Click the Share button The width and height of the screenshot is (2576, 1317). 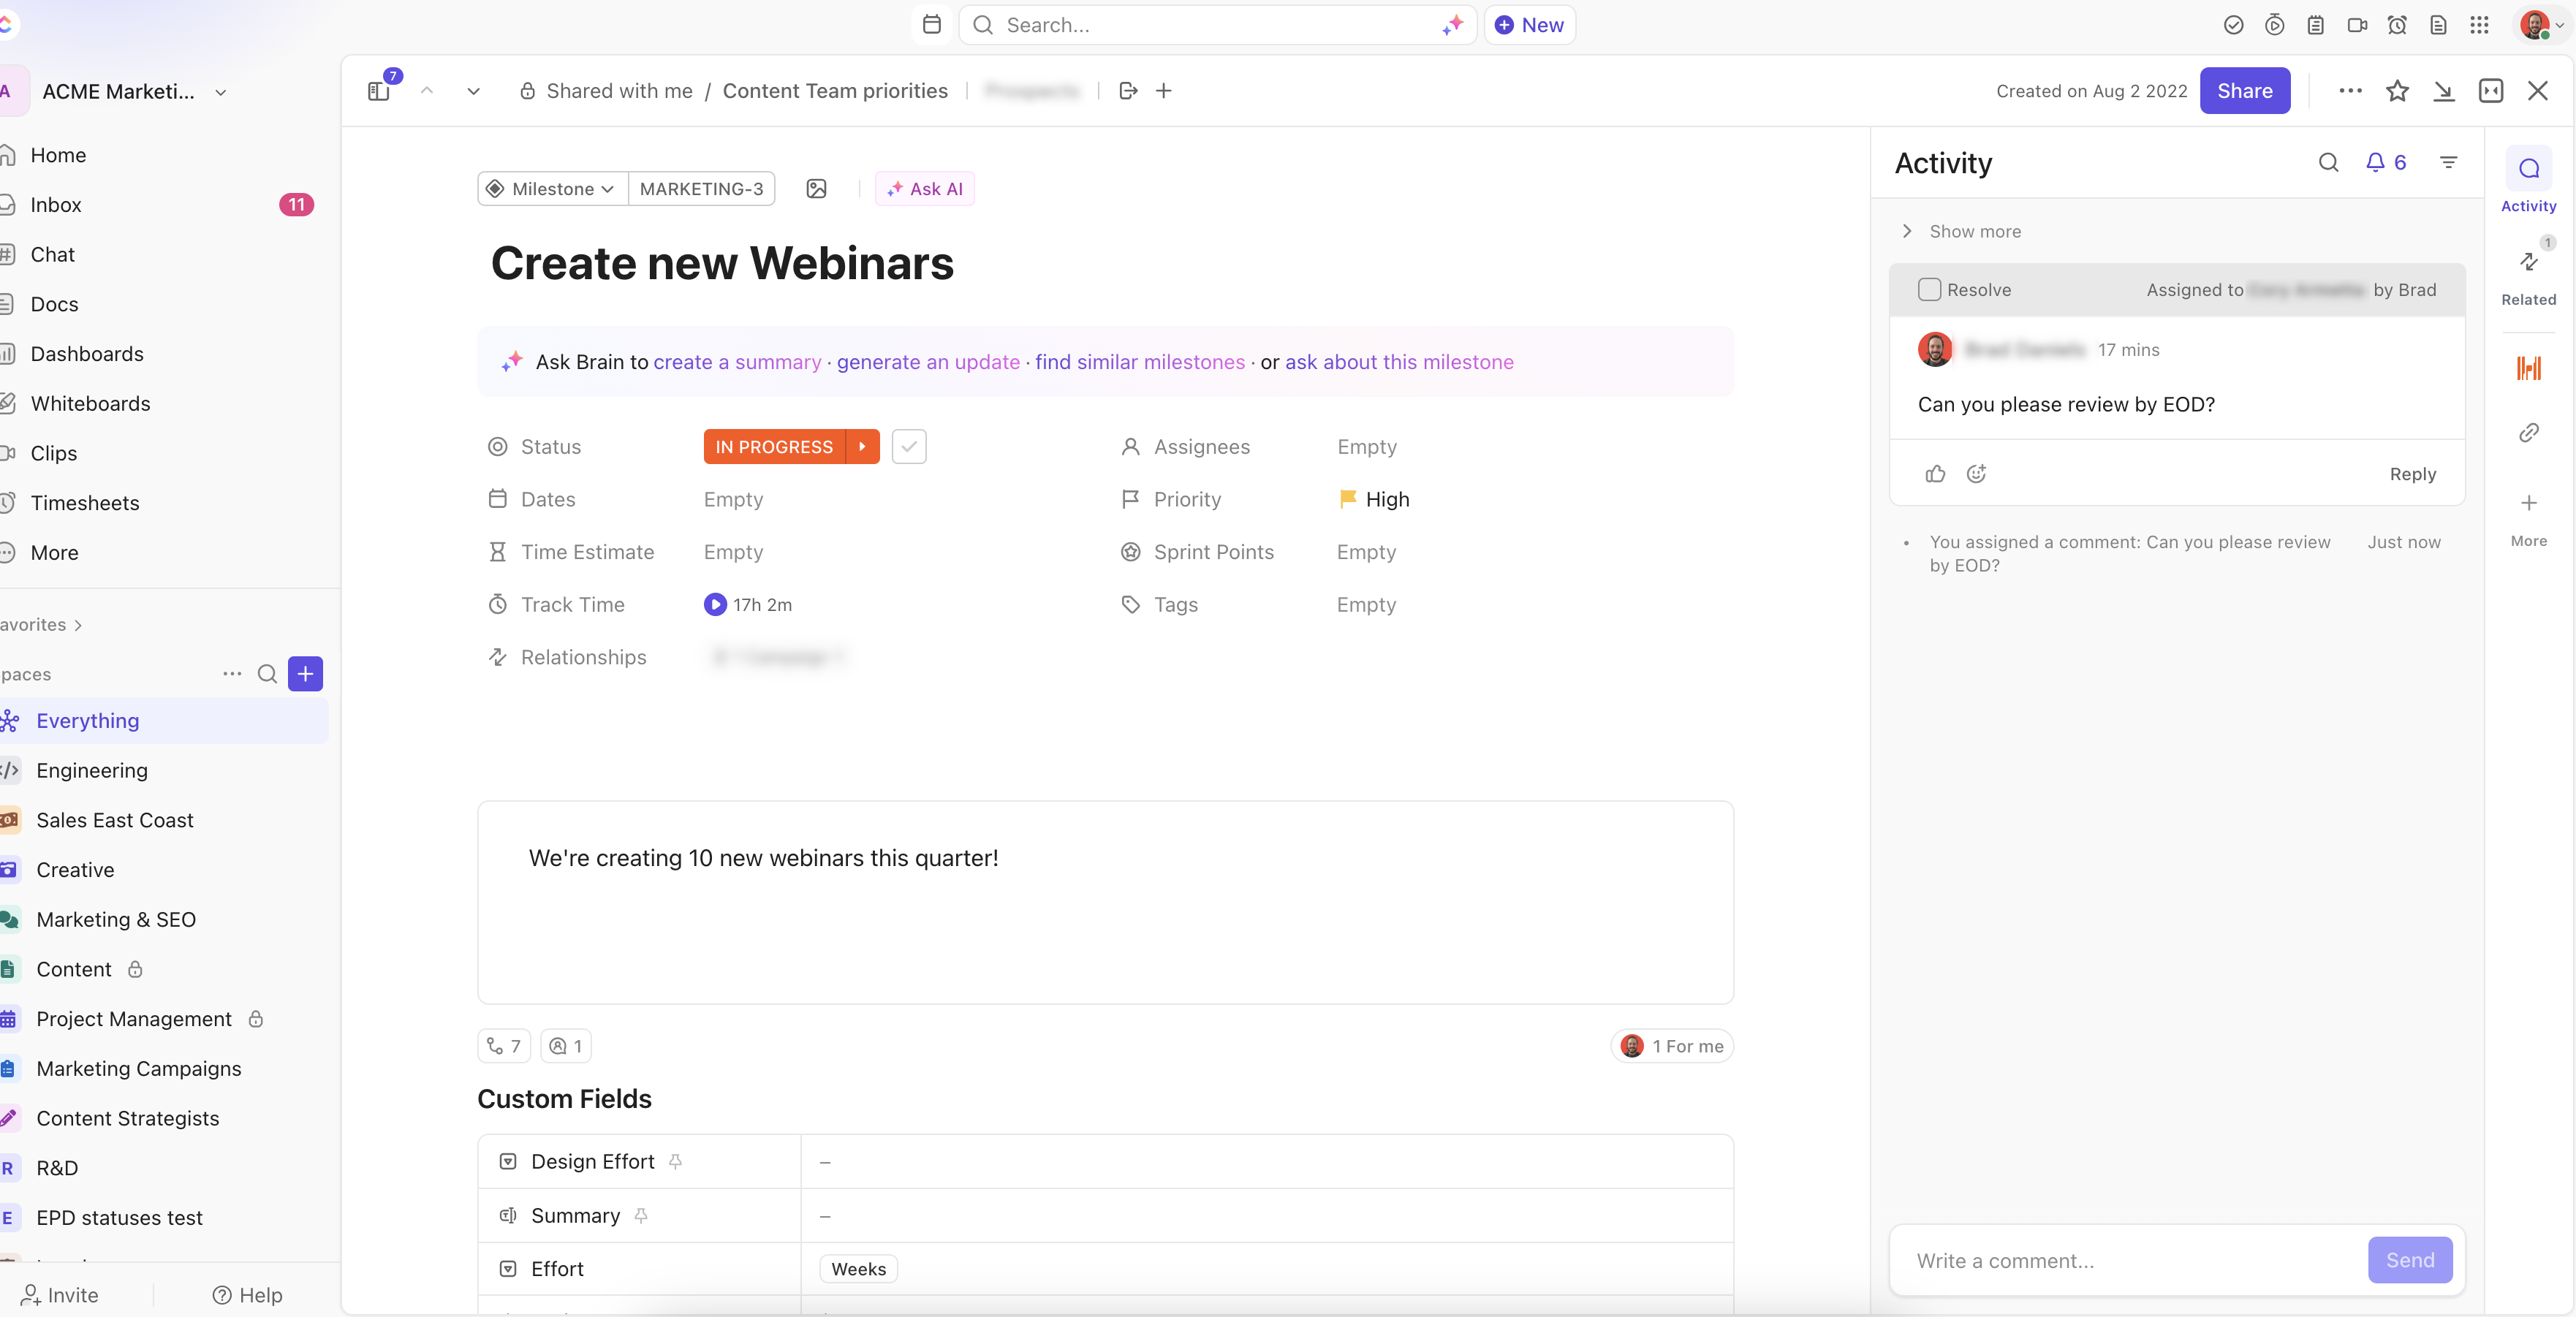point(2244,91)
